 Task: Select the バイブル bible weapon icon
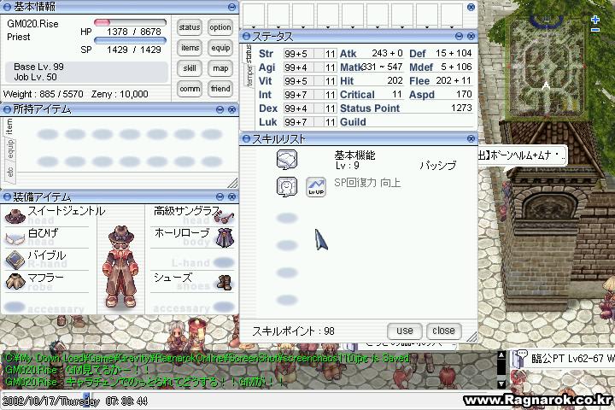click(x=15, y=260)
